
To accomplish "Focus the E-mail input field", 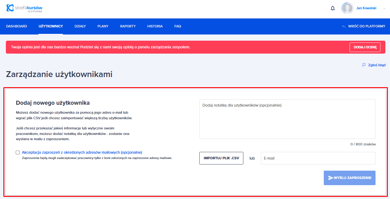I will coord(318,158).
